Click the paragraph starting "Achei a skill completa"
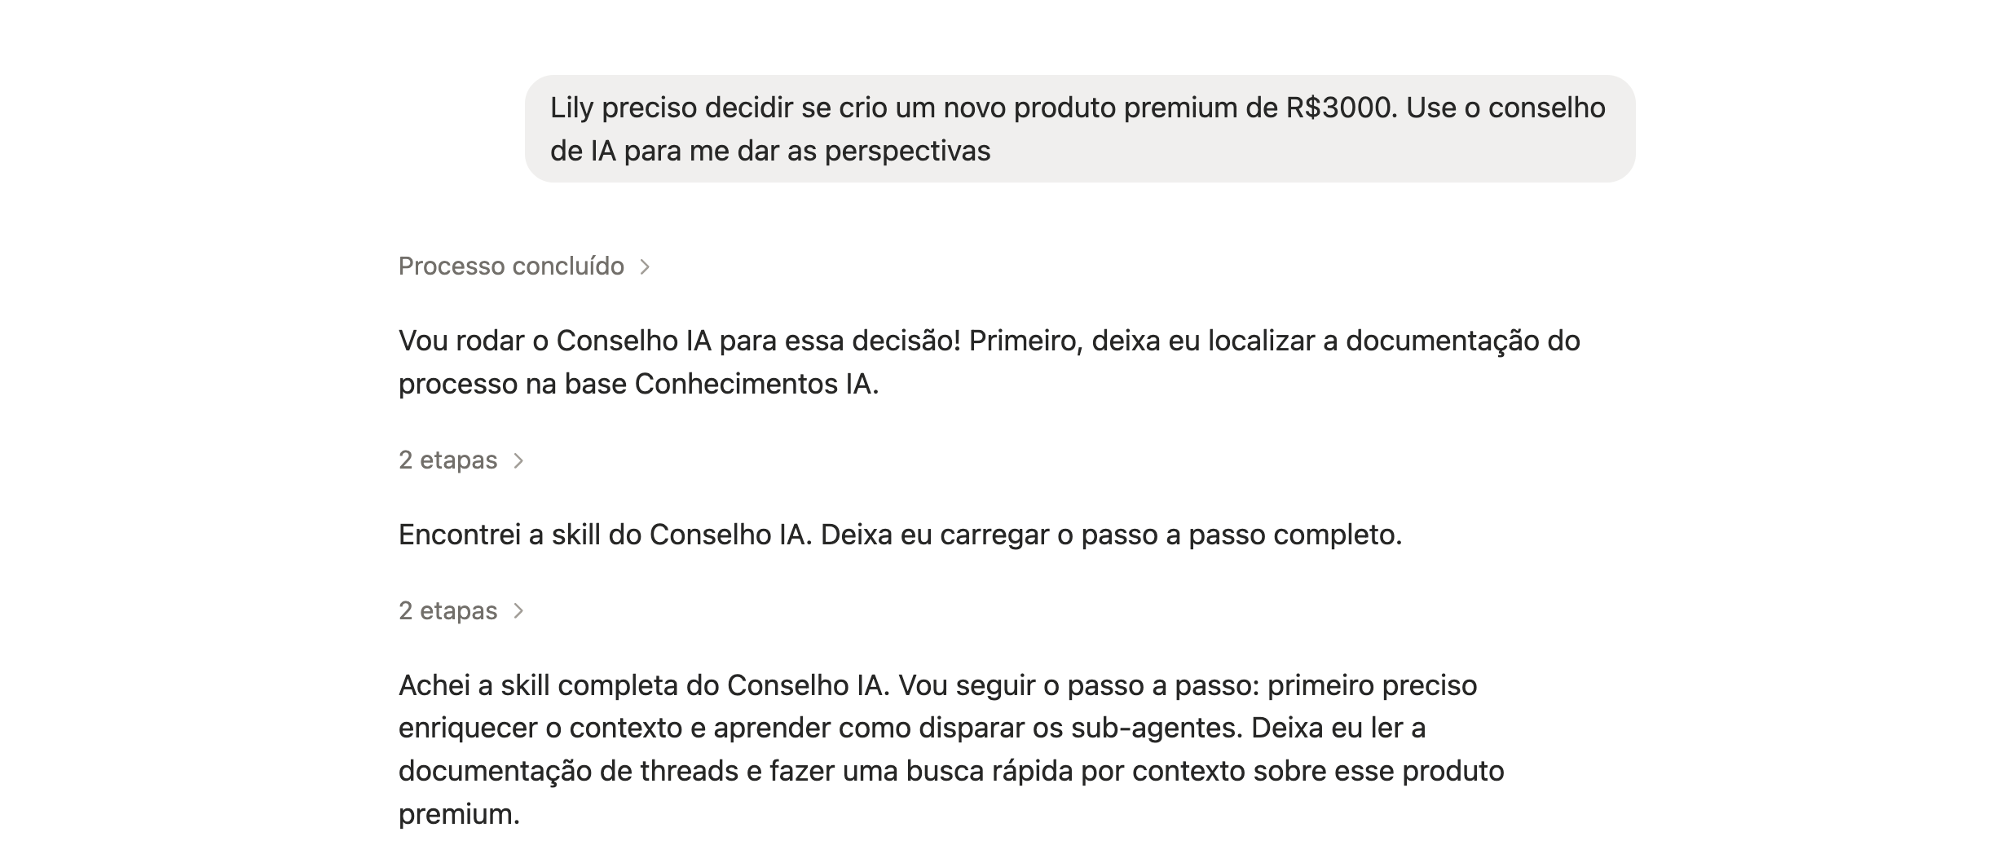 point(951,750)
